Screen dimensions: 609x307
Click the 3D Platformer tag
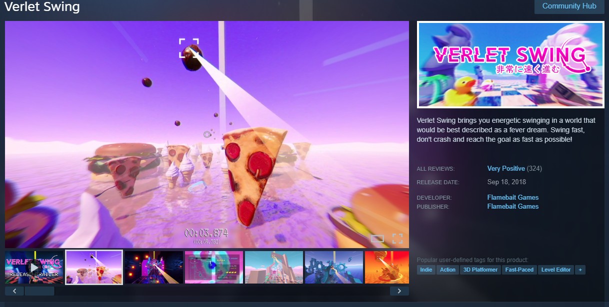coord(480,270)
